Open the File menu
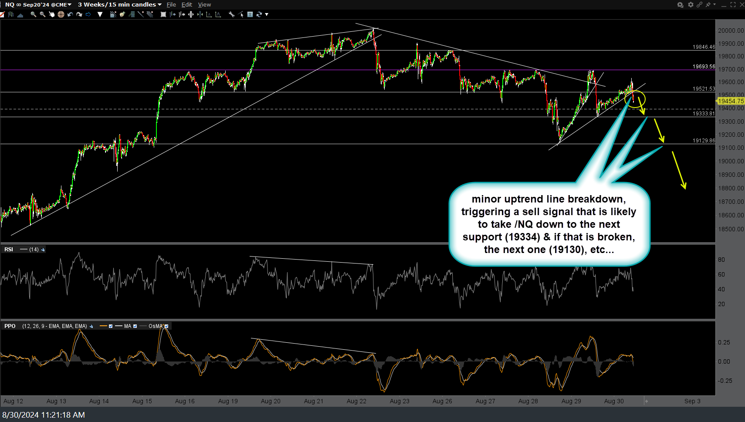The height and width of the screenshot is (422, 745). (x=171, y=4)
